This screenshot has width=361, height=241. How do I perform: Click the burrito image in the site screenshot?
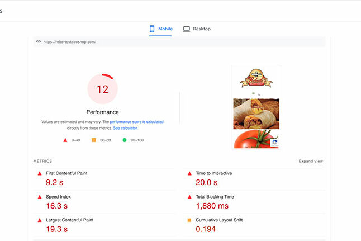click(256, 114)
